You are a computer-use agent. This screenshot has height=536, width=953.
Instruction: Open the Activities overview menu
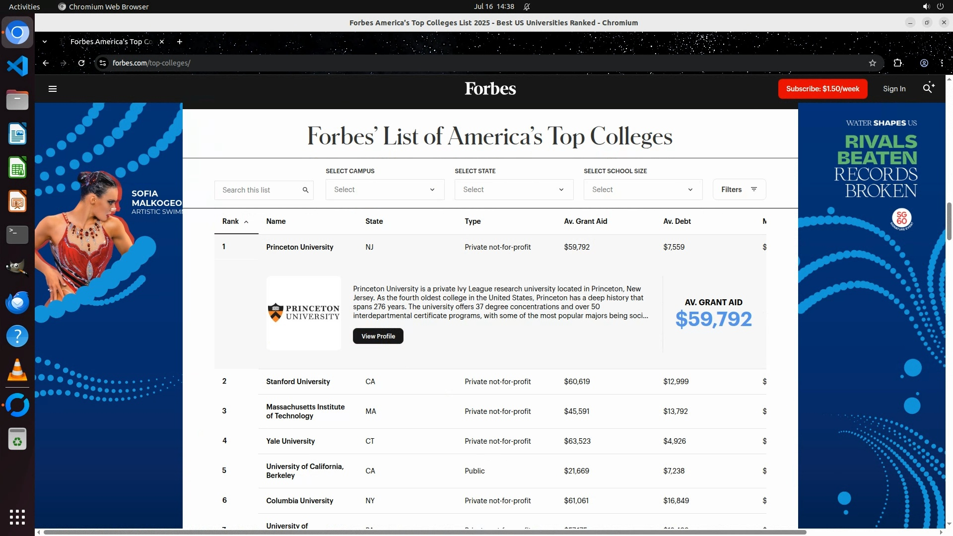point(24,6)
